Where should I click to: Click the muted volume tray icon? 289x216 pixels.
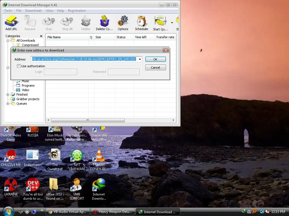(267, 211)
